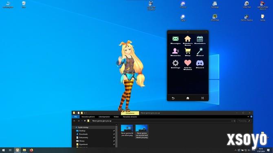Open taskbar clock and date
This screenshot has width=273, height=153.
pos(261,150)
